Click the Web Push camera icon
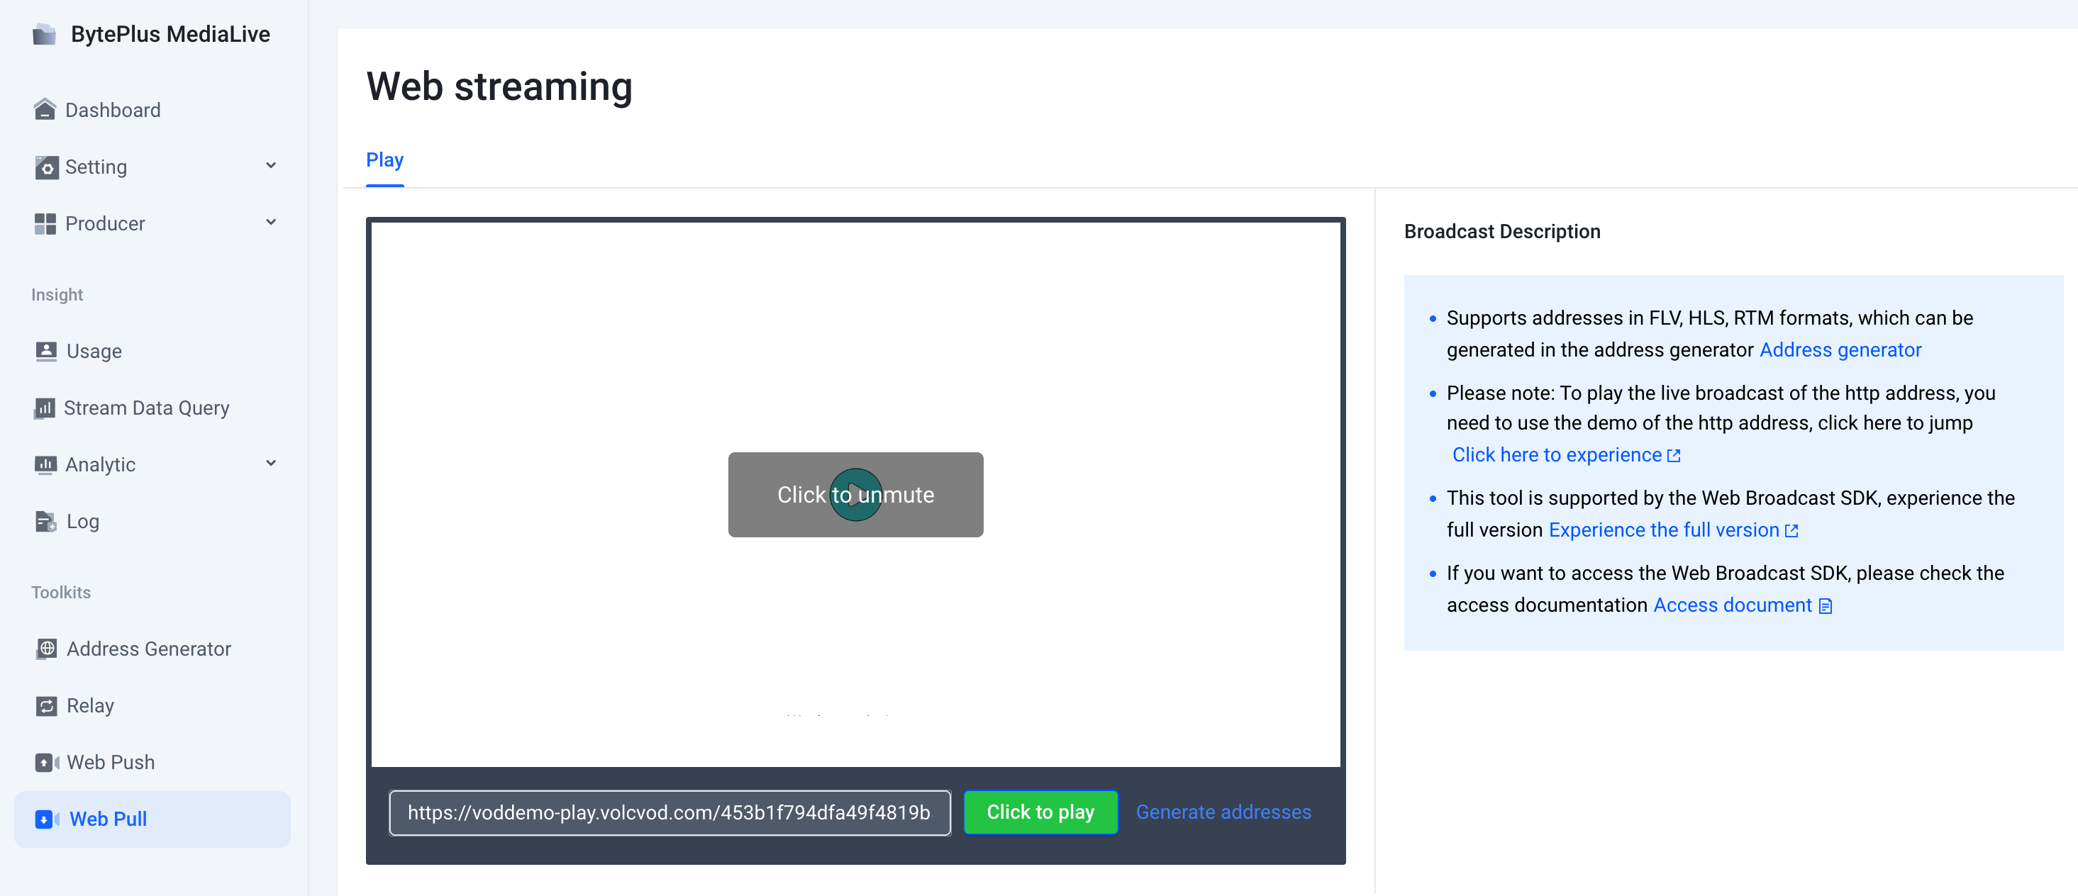 point(47,762)
